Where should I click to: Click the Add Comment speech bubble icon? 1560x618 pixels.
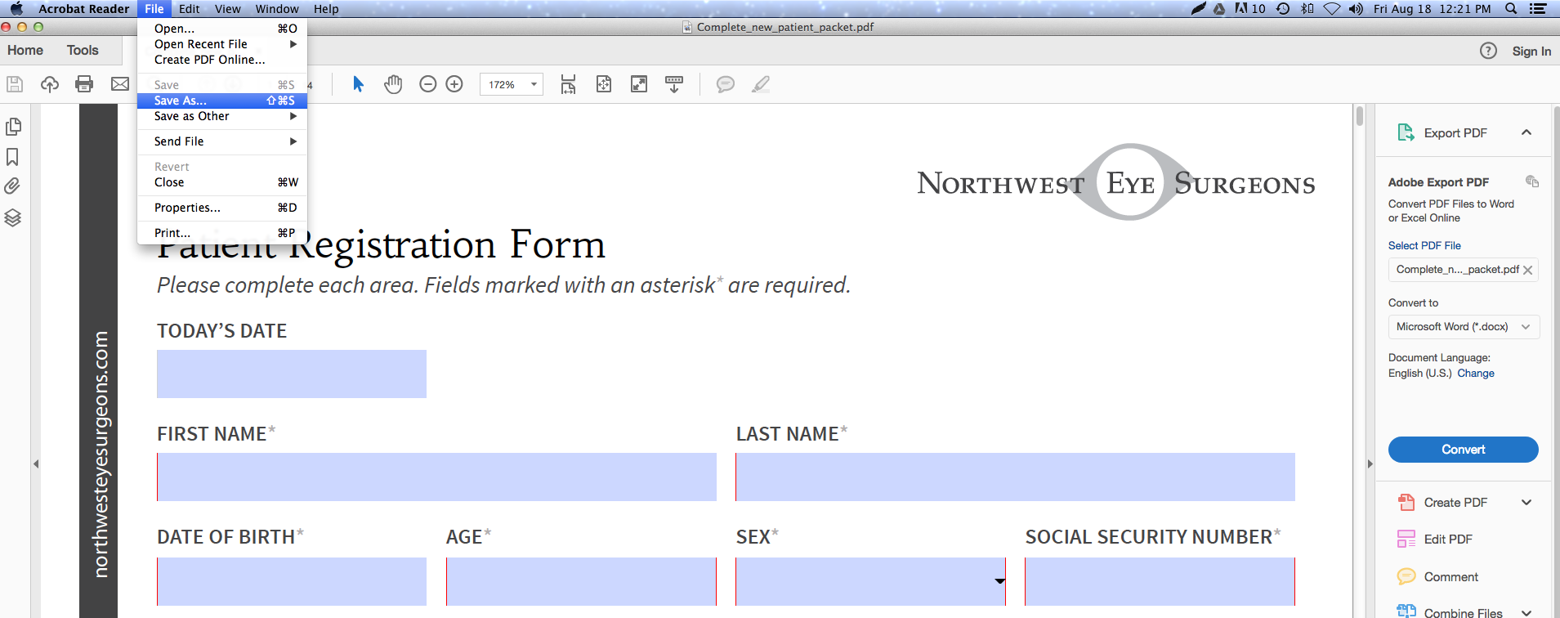725,84
